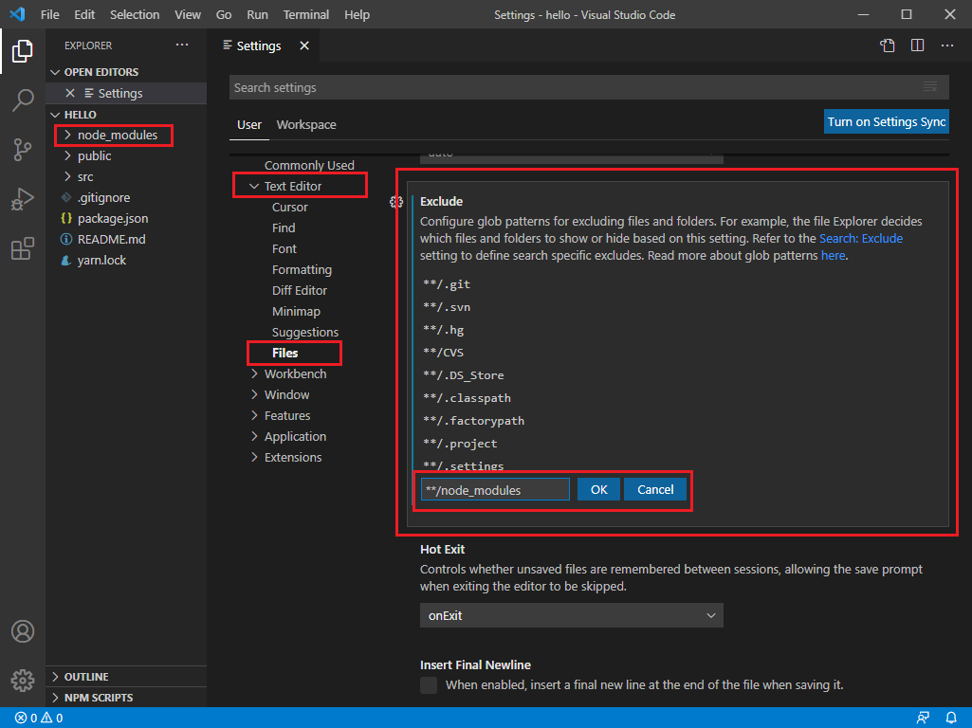
Task: Select Files settings section
Action: click(x=285, y=353)
